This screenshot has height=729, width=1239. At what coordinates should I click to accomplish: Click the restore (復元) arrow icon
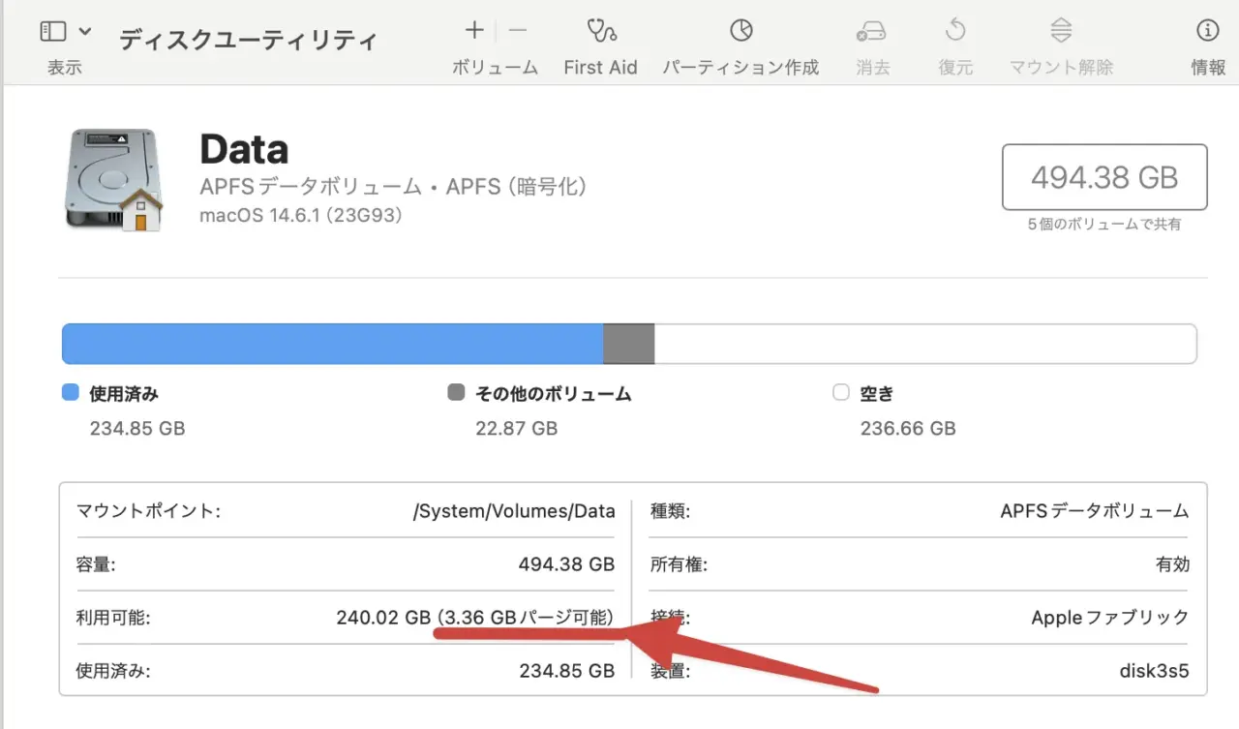click(955, 31)
